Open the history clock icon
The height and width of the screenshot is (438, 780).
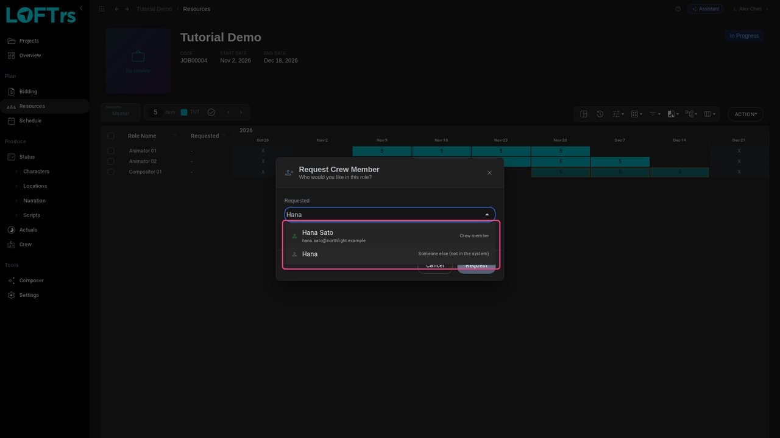tap(600, 114)
